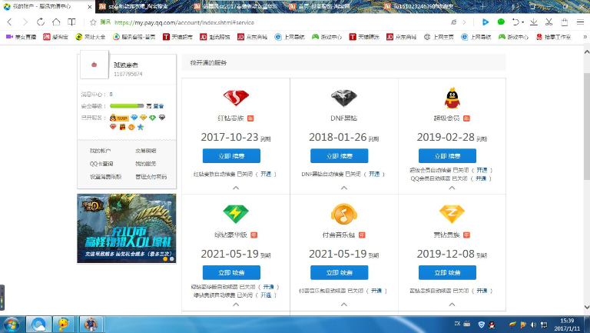Renew 付费音乐包 with 立即续费 button
Image resolution: width=590 pixels, height=333 pixels.
point(340,272)
